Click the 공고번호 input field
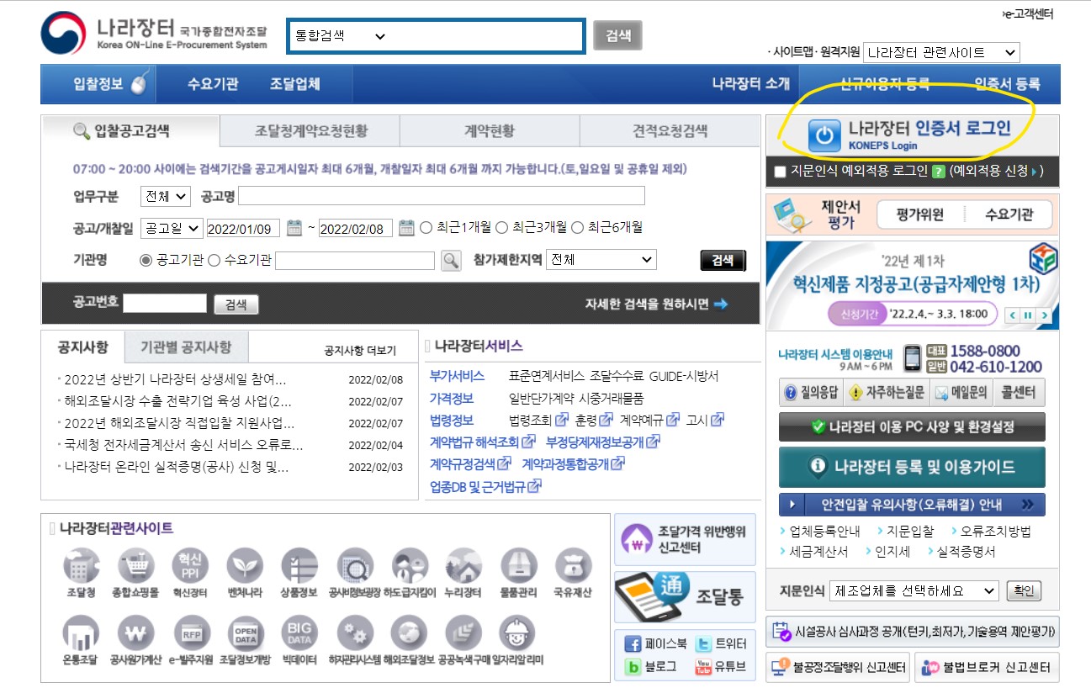1091x688 pixels. click(x=165, y=304)
